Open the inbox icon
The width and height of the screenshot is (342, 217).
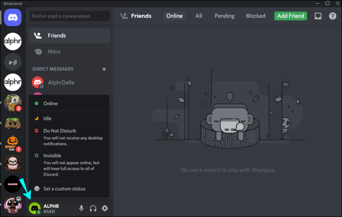(x=318, y=16)
